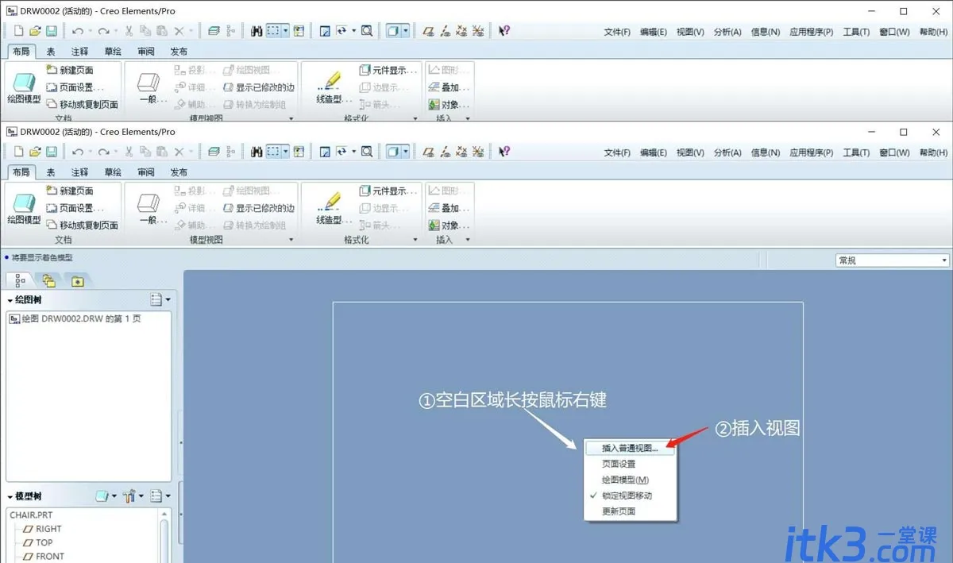Click binoculars Find icon in background window
Viewport: 953px width, 563px height.
tap(257, 31)
